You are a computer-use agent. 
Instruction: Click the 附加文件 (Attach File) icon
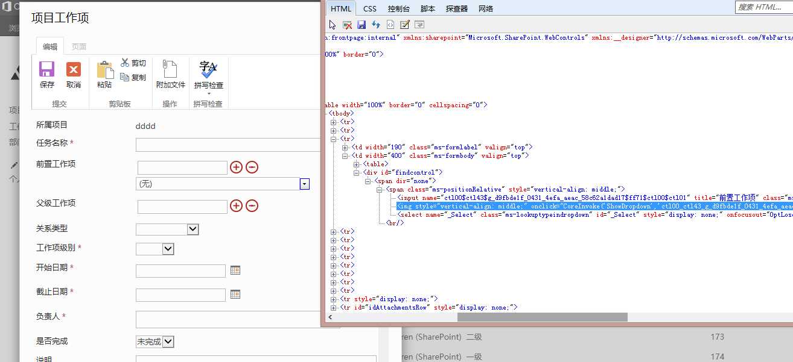pos(170,69)
